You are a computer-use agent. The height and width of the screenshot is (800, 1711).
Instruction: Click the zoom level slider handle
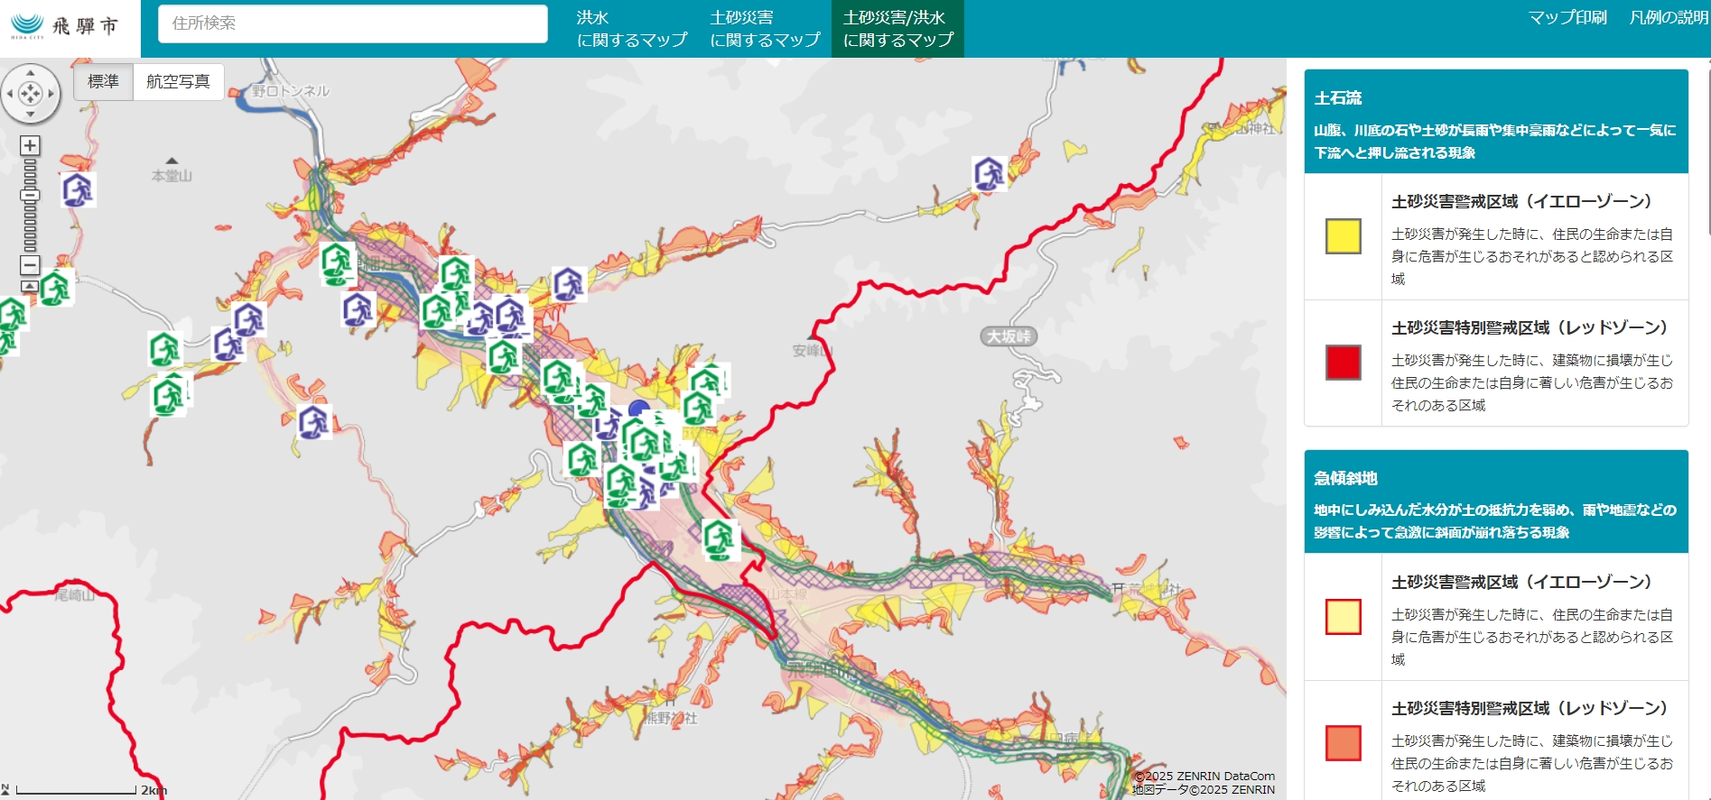30,195
